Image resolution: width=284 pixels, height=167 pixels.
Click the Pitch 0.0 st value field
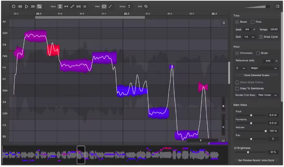[273, 115]
